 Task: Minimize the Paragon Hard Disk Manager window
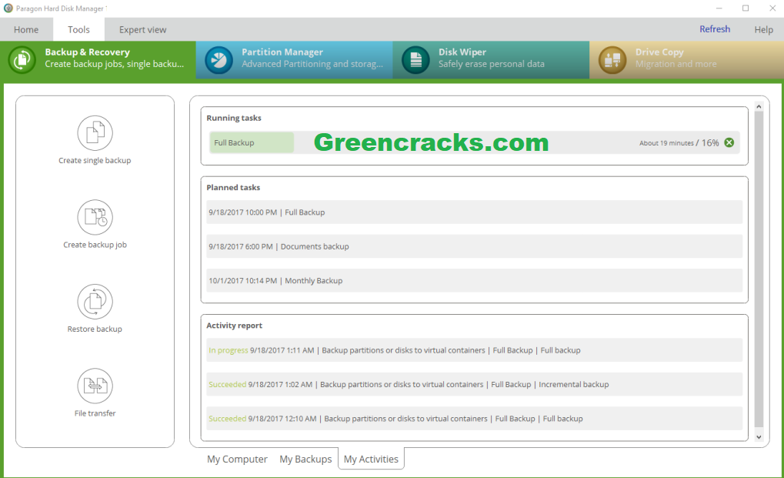719,8
